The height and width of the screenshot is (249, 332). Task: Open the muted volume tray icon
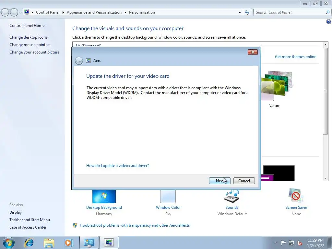pos(299,243)
